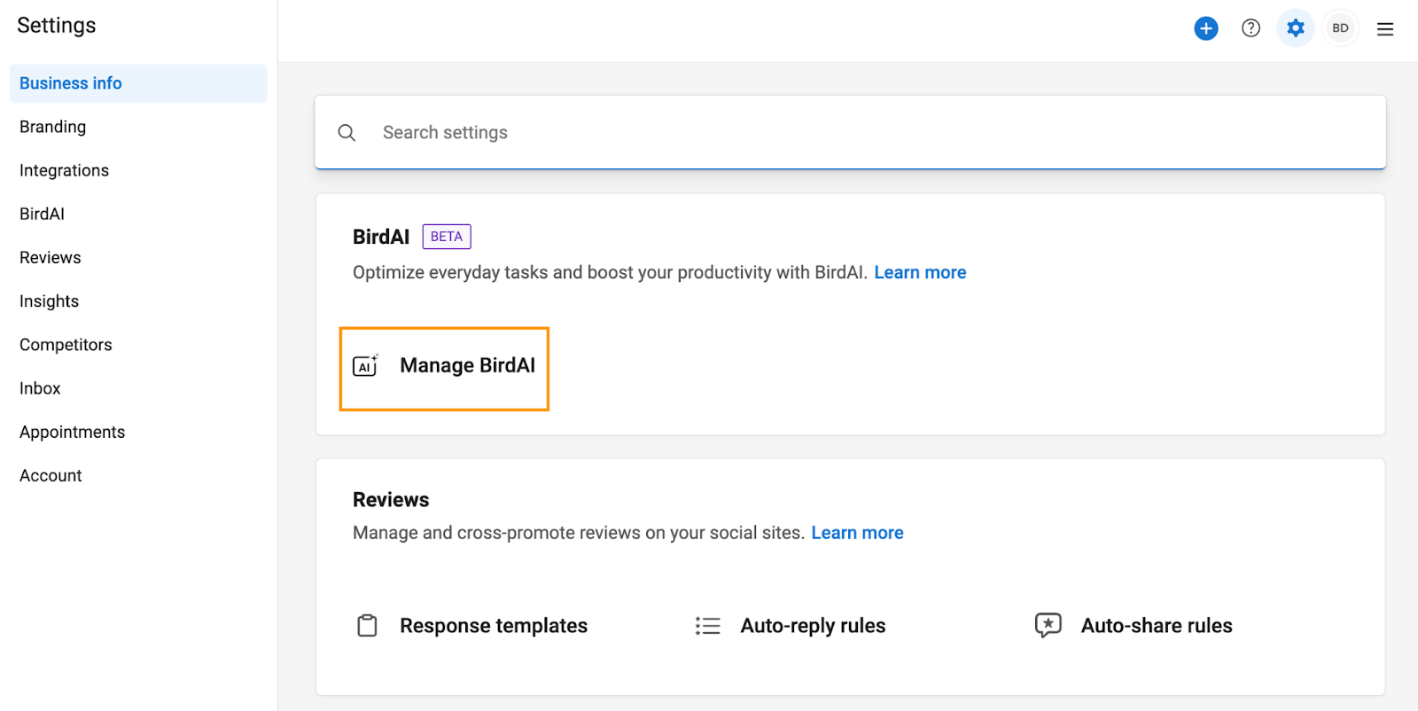This screenshot has width=1418, height=711.
Task: Select BirdAI in the sidebar
Action: [42, 214]
